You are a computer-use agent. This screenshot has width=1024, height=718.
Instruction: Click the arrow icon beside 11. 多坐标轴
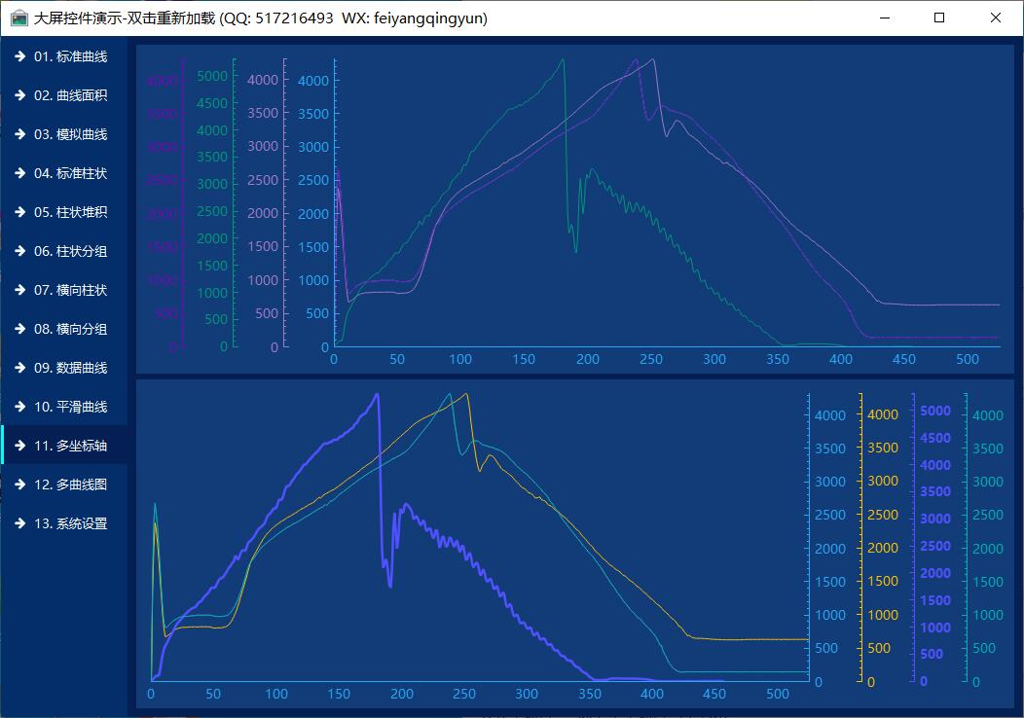(19, 446)
